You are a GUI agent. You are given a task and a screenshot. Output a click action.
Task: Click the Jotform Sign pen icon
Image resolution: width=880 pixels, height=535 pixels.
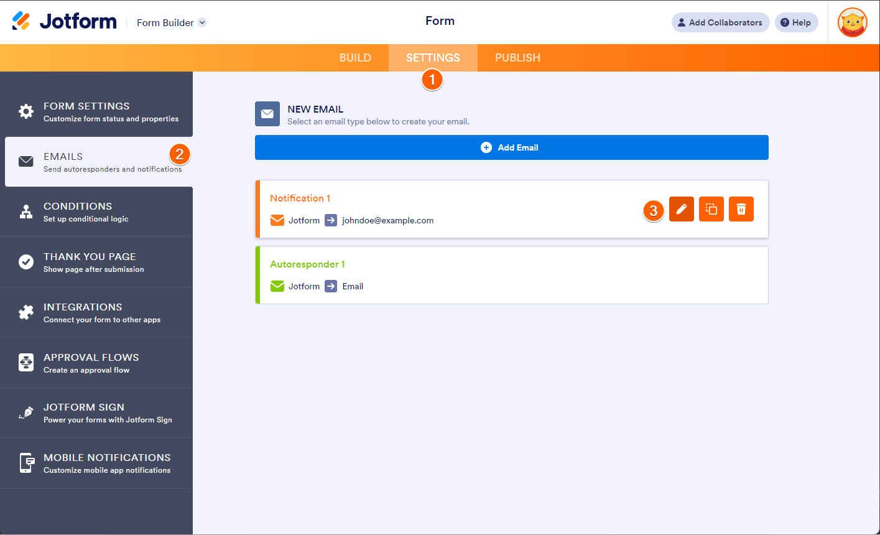pos(26,413)
